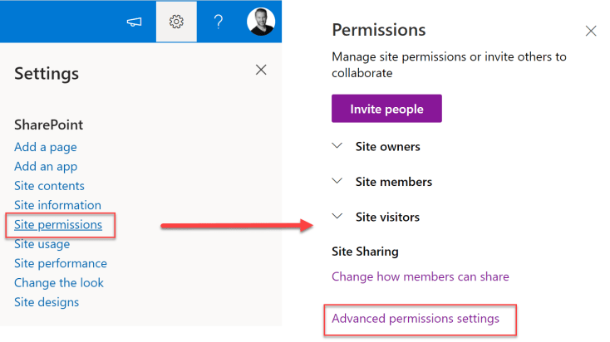Go to Site information

pyautogui.click(x=57, y=205)
